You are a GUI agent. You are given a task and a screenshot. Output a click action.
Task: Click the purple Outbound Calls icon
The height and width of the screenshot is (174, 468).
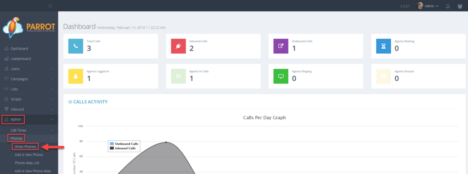pos(281,46)
